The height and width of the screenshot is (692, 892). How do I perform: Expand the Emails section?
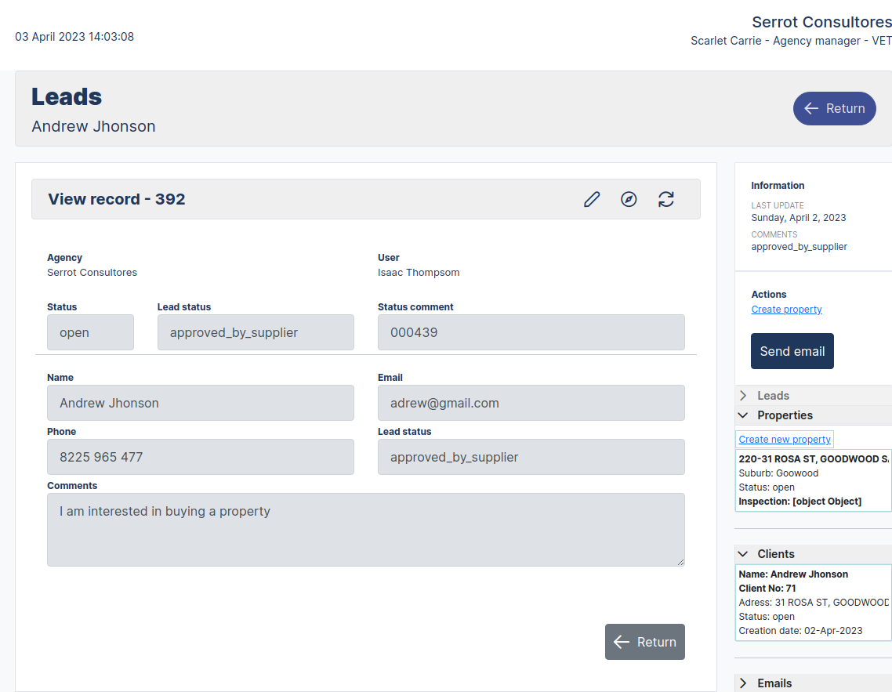pyautogui.click(x=743, y=683)
